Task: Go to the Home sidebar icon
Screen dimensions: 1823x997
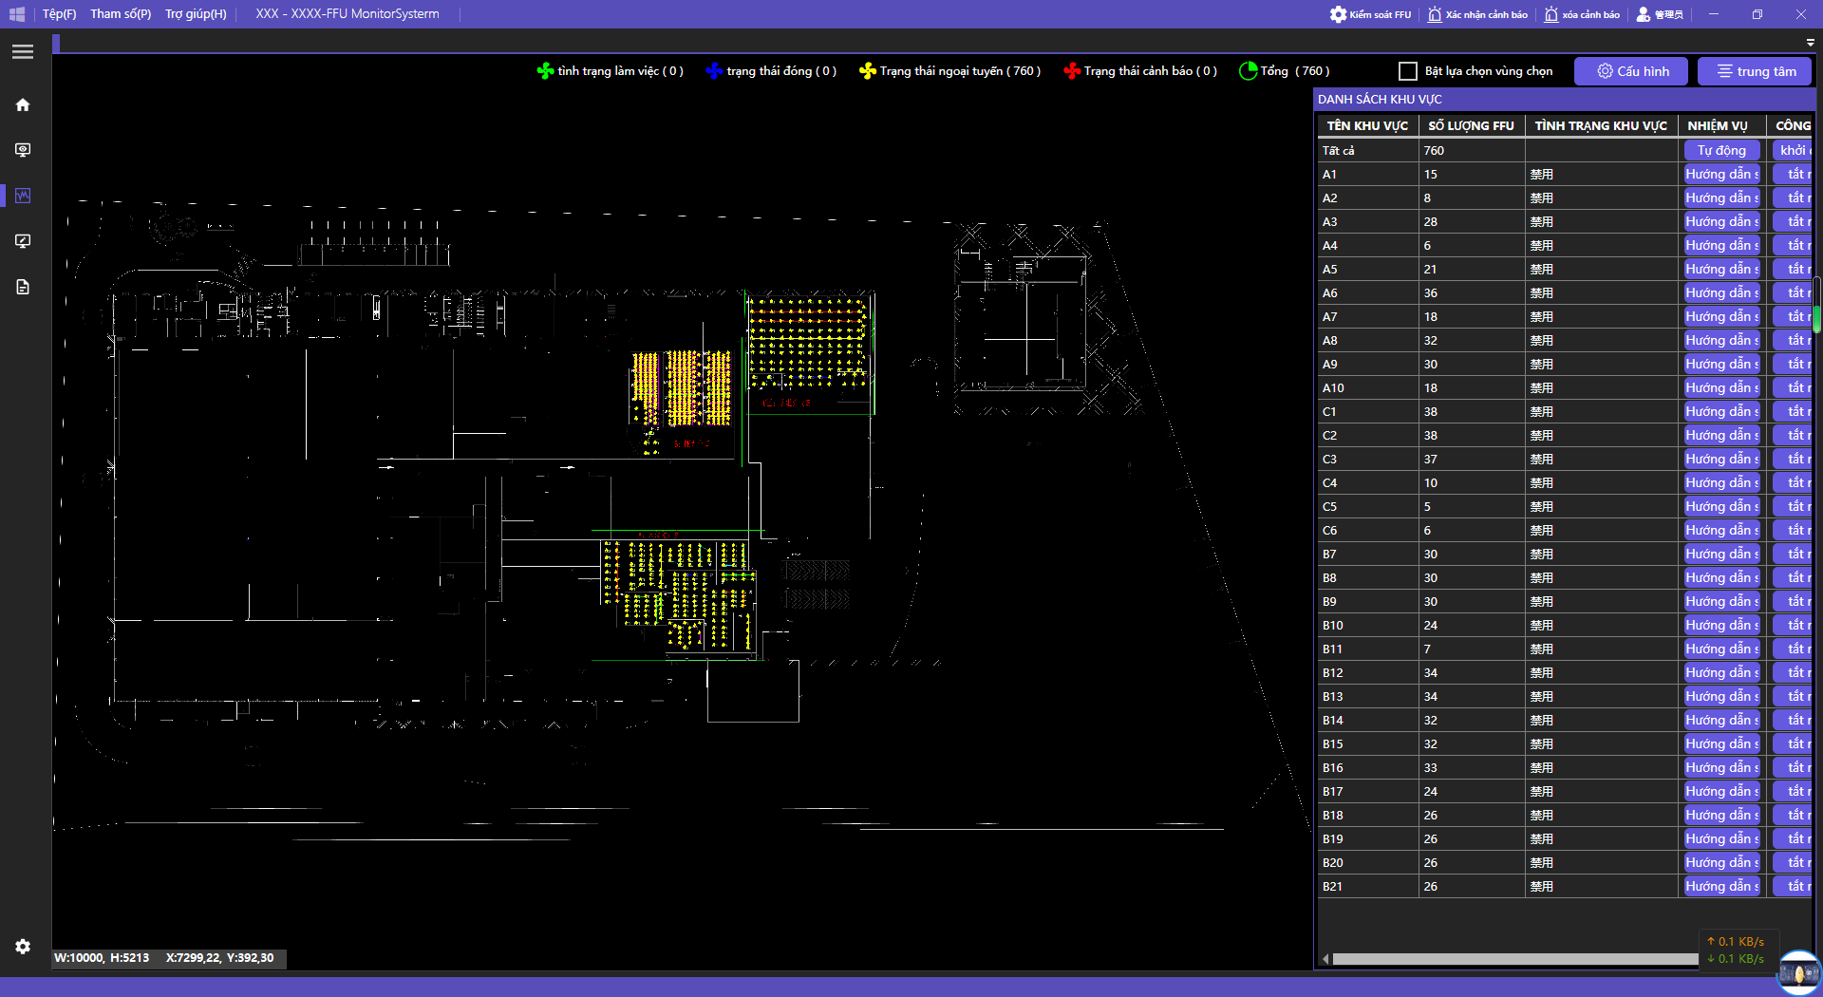Action: point(23,105)
